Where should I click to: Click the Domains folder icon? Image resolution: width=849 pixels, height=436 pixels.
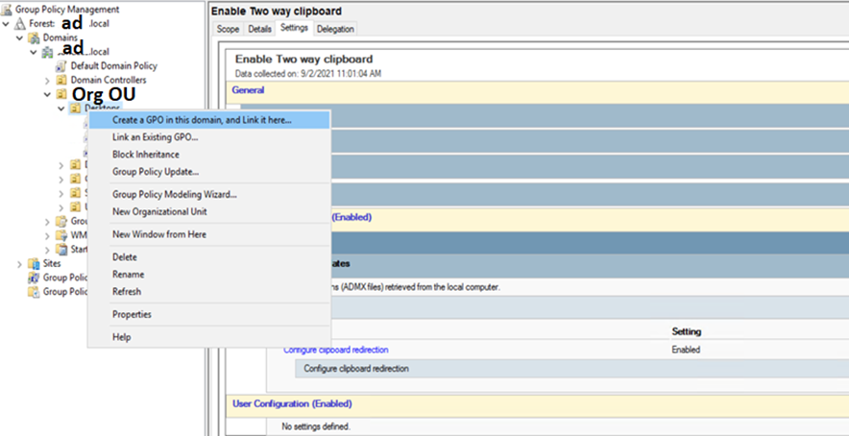click(34, 36)
